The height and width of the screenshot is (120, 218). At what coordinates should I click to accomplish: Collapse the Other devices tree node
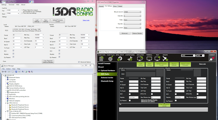click(x=6, y=103)
